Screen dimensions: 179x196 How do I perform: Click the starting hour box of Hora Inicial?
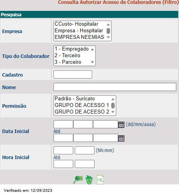tap(63, 150)
